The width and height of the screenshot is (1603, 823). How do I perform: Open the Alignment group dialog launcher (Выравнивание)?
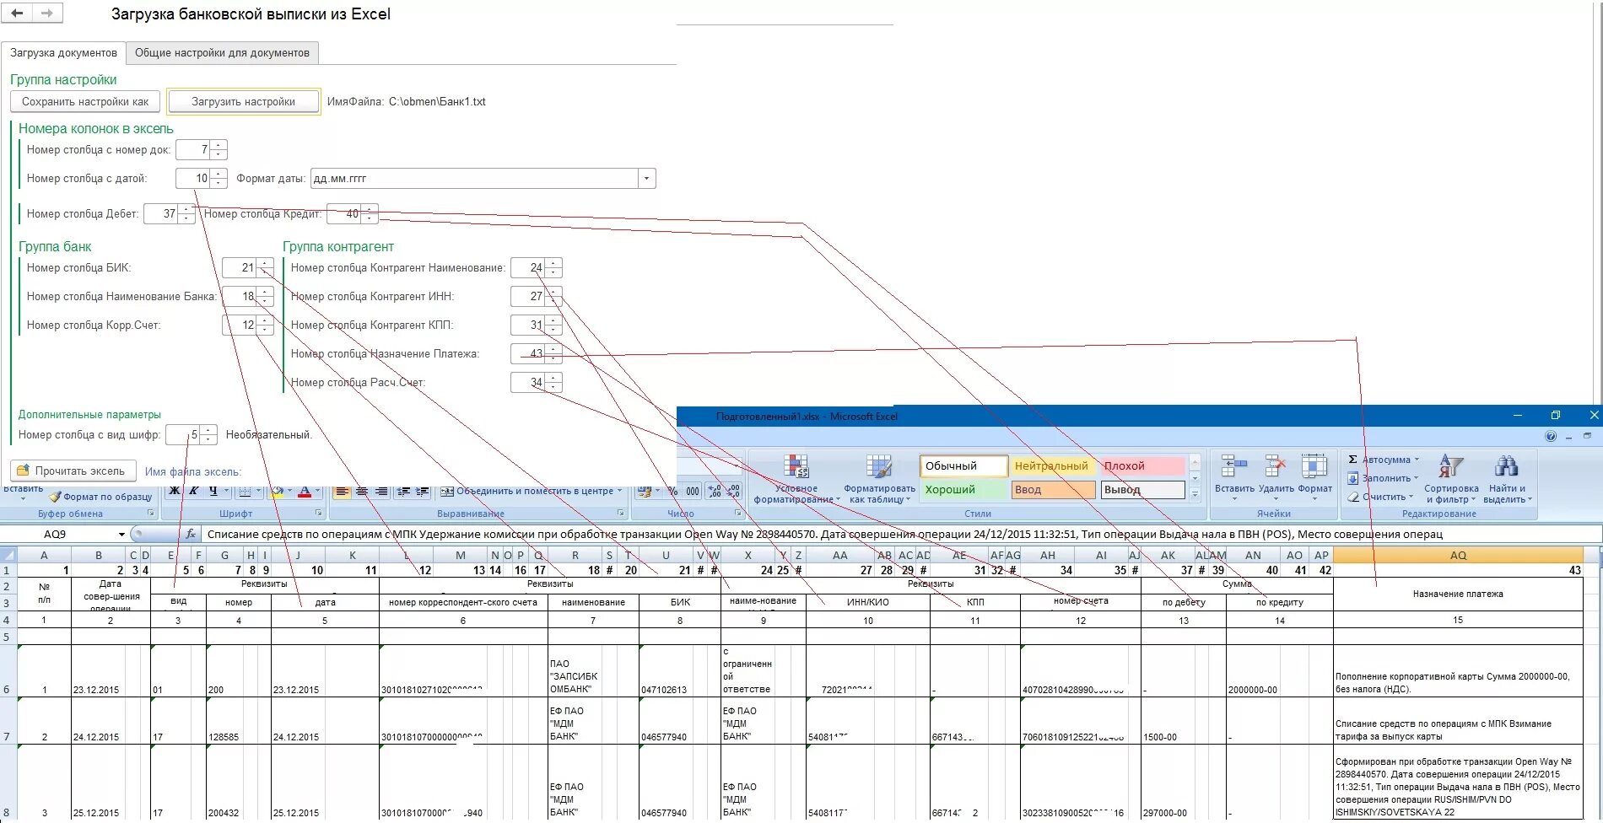tap(621, 513)
